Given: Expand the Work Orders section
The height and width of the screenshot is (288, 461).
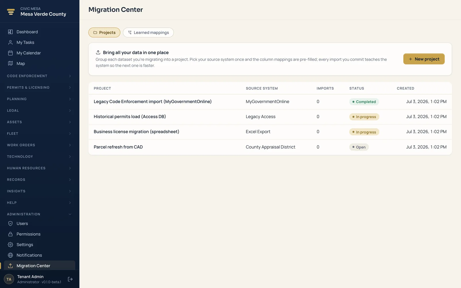Looking at the screenshot, I should point(39,145).
